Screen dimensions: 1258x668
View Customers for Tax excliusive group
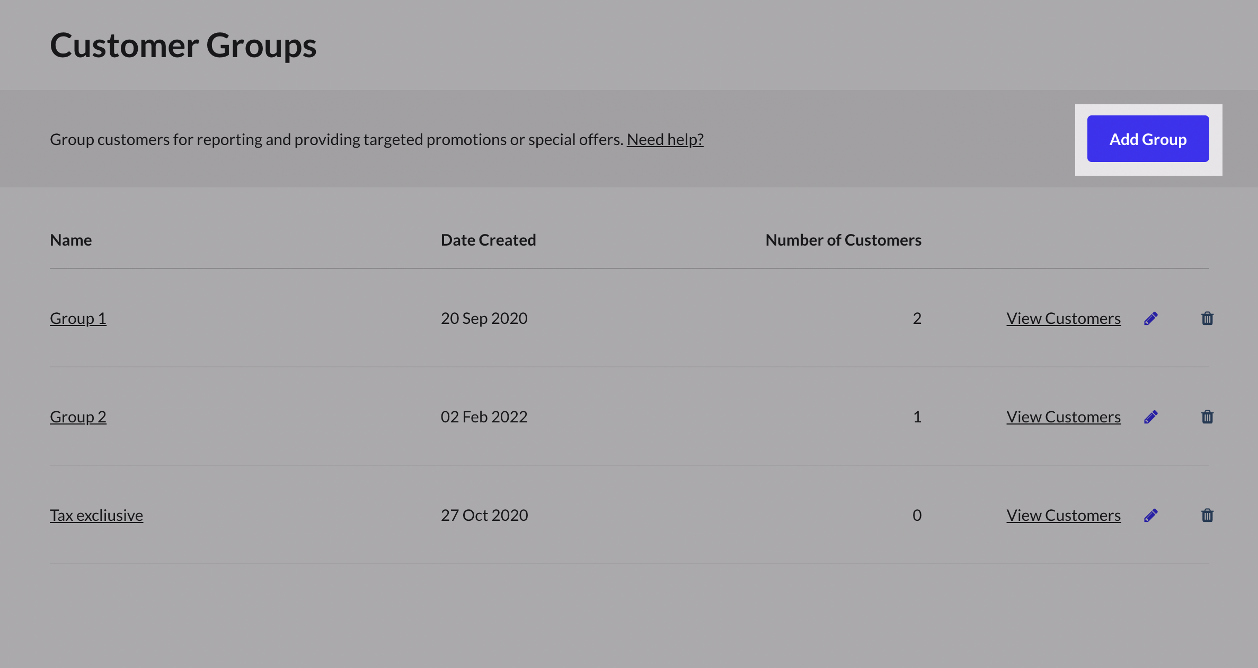[1064, 515]
